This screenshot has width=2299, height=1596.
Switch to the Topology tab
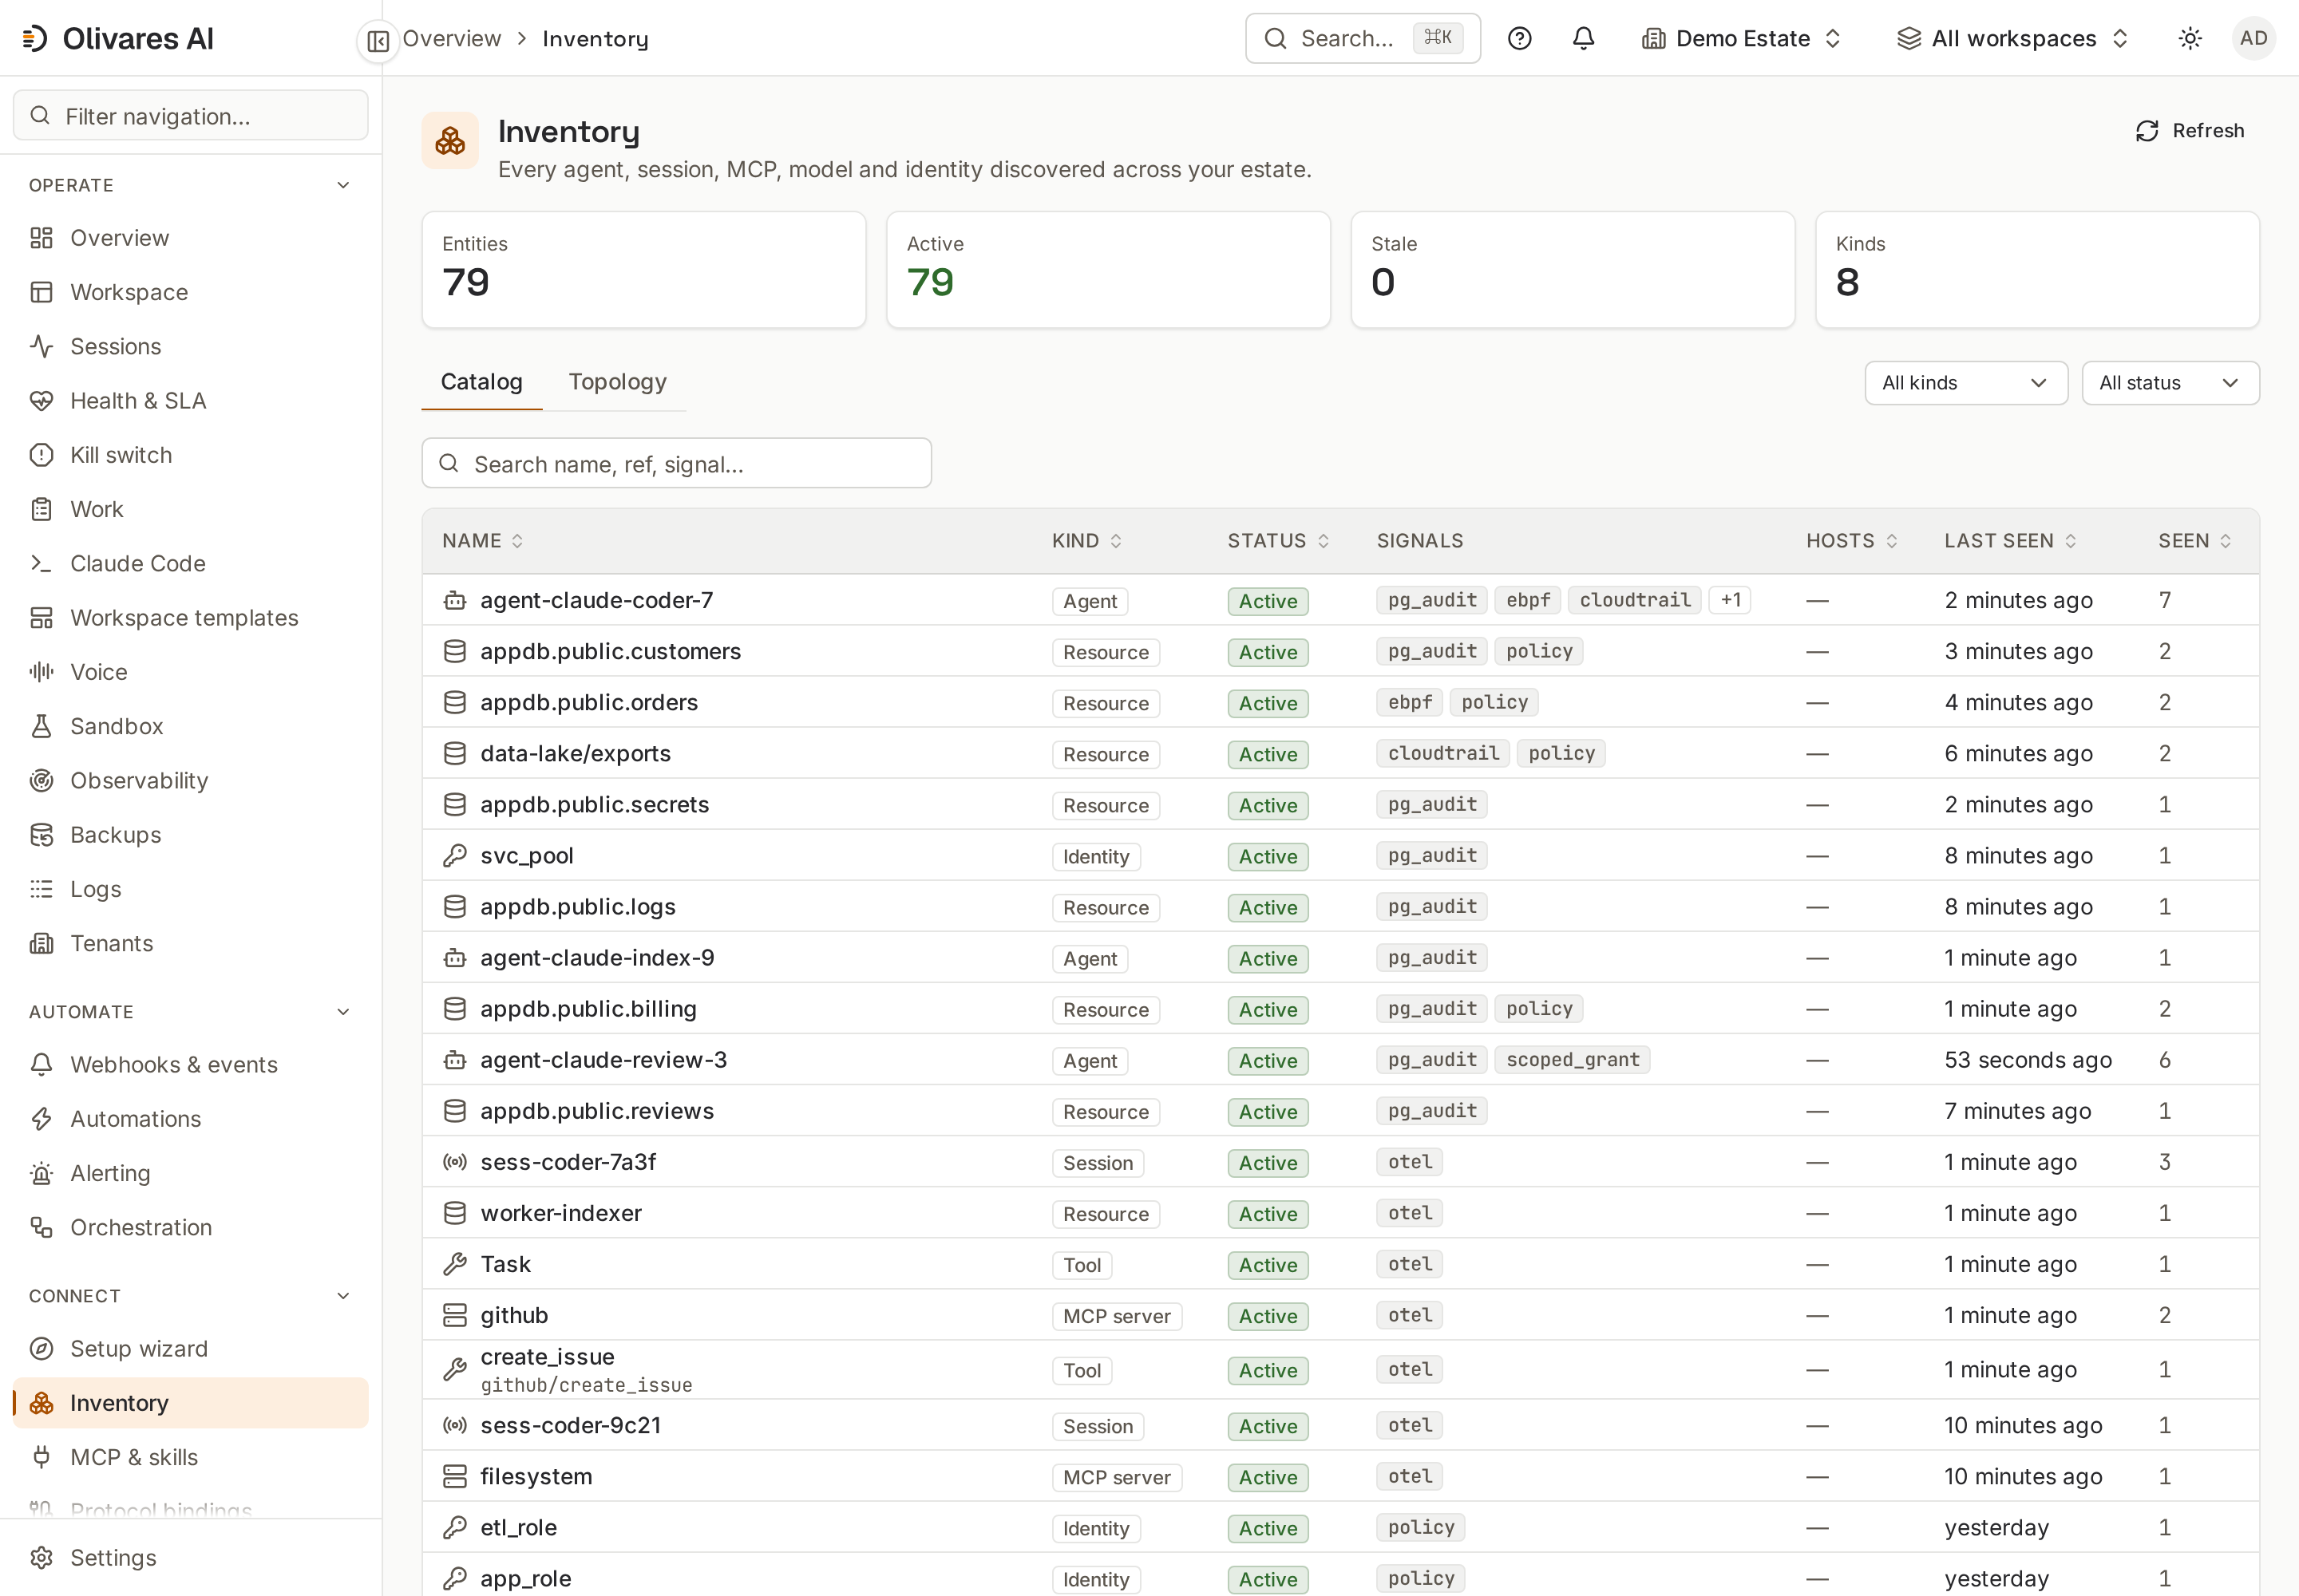point(617,382)
